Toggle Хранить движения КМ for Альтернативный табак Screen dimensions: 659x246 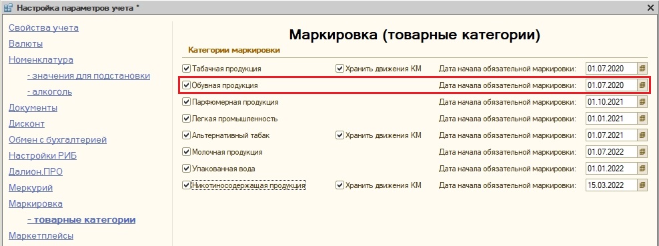point(340,135)
